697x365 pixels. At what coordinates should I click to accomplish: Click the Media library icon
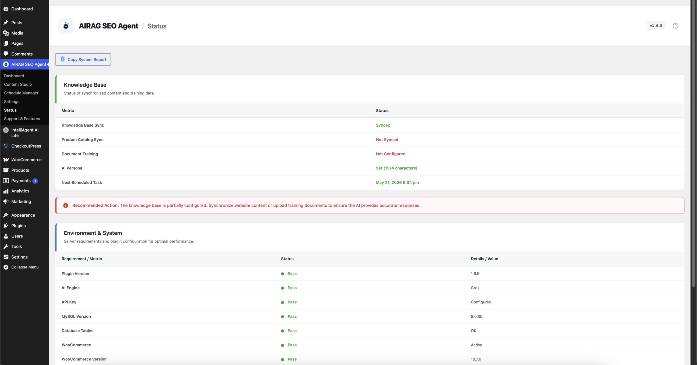pyautogui.click(x=6, y=33)
